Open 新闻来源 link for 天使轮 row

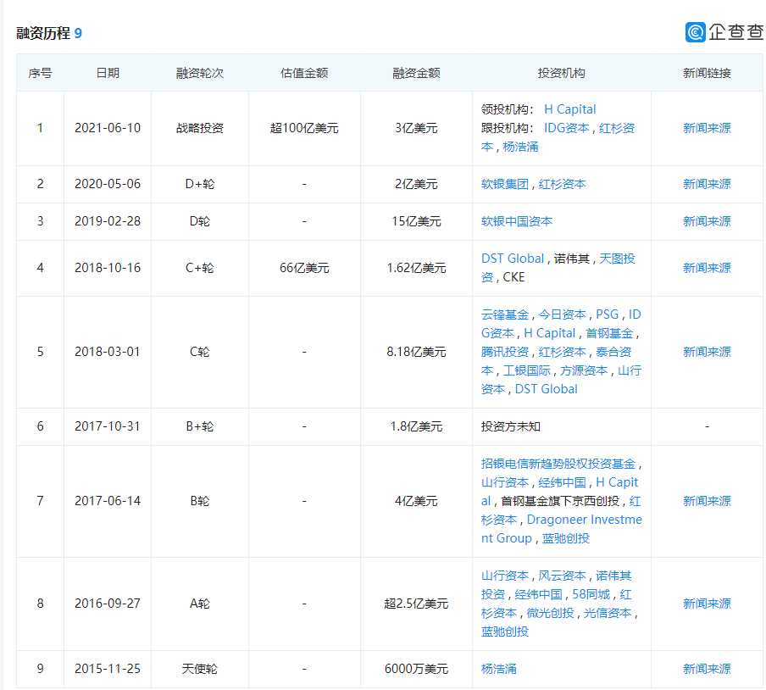(707, 669)
